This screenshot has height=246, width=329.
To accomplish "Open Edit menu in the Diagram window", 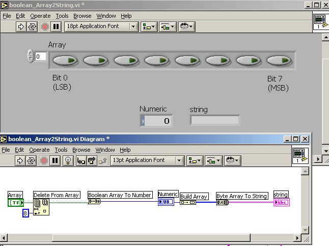I will 19,150.
